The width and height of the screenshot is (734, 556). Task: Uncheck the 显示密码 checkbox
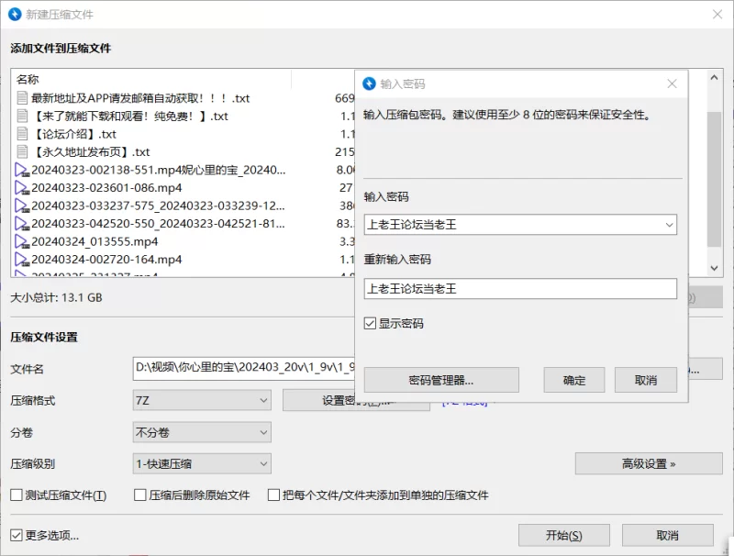point(370,323)
